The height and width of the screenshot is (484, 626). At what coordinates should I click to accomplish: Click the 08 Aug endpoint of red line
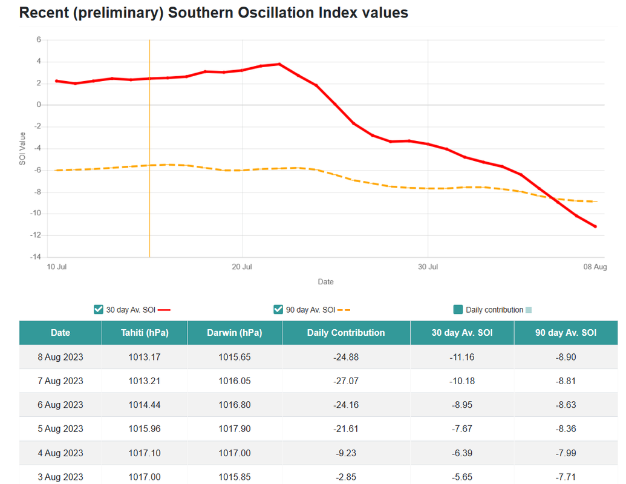coord(595,226)
